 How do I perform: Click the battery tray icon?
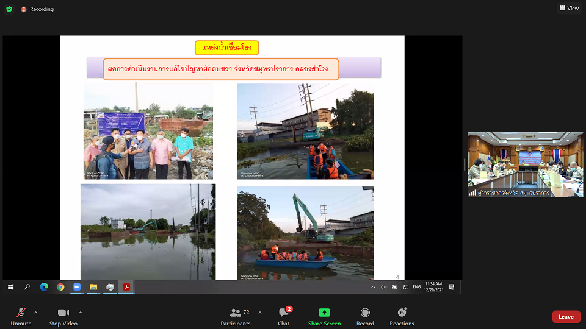pyautogui.click(x=394, y=287)
